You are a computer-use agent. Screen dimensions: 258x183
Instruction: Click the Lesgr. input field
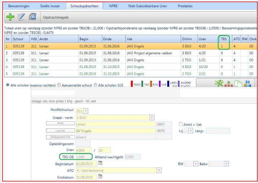[218, 131]
